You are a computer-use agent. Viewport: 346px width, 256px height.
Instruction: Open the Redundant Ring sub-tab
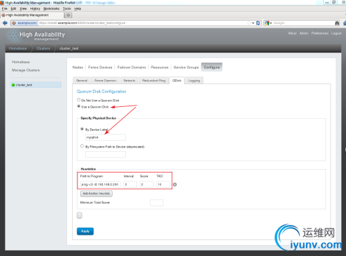click(154, 81)
